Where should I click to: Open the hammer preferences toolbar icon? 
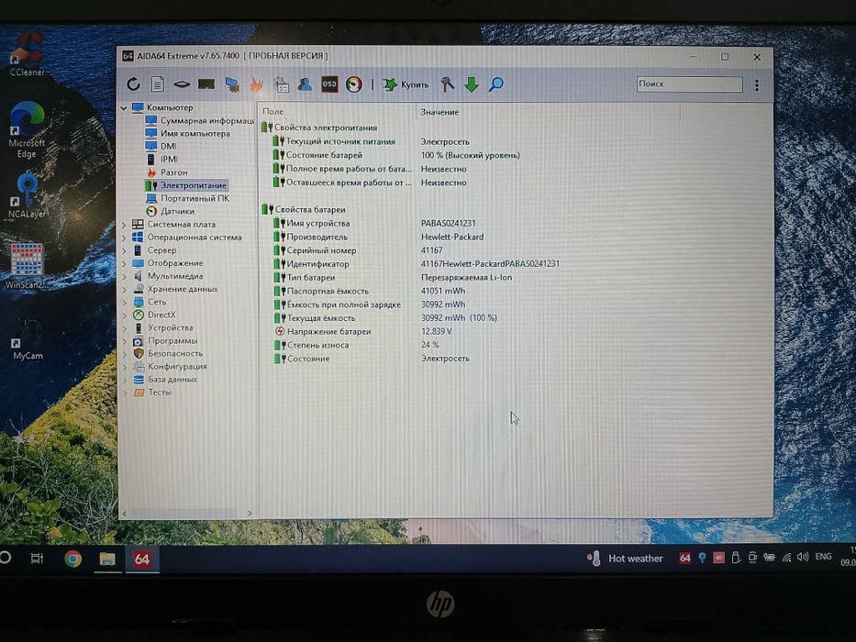(x=447, y=84)
